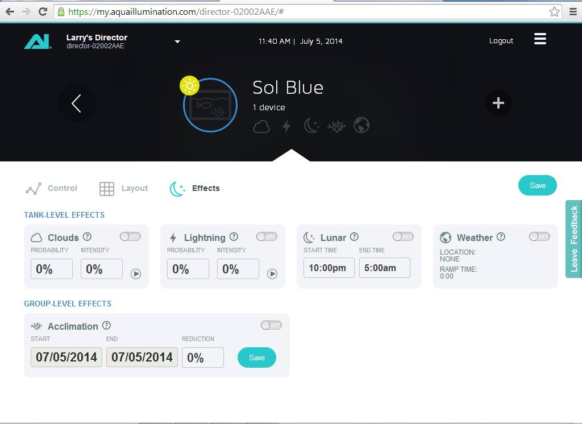Screen dimensions: 582x424
Task: Reload the page in the browser
Action: (43, 11)
